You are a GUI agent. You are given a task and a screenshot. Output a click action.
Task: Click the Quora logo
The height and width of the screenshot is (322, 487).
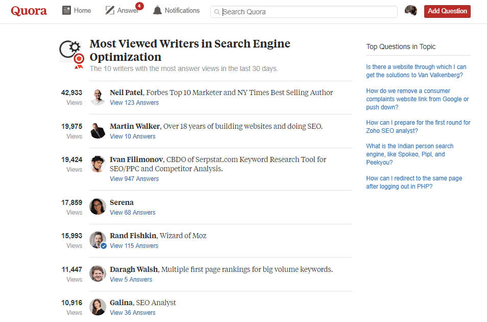29,11
